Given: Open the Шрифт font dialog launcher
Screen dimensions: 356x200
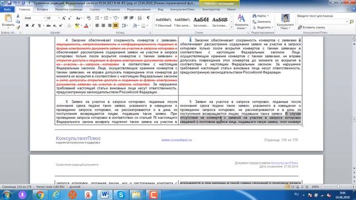Looking at the screenshot, I should [90, 33].
